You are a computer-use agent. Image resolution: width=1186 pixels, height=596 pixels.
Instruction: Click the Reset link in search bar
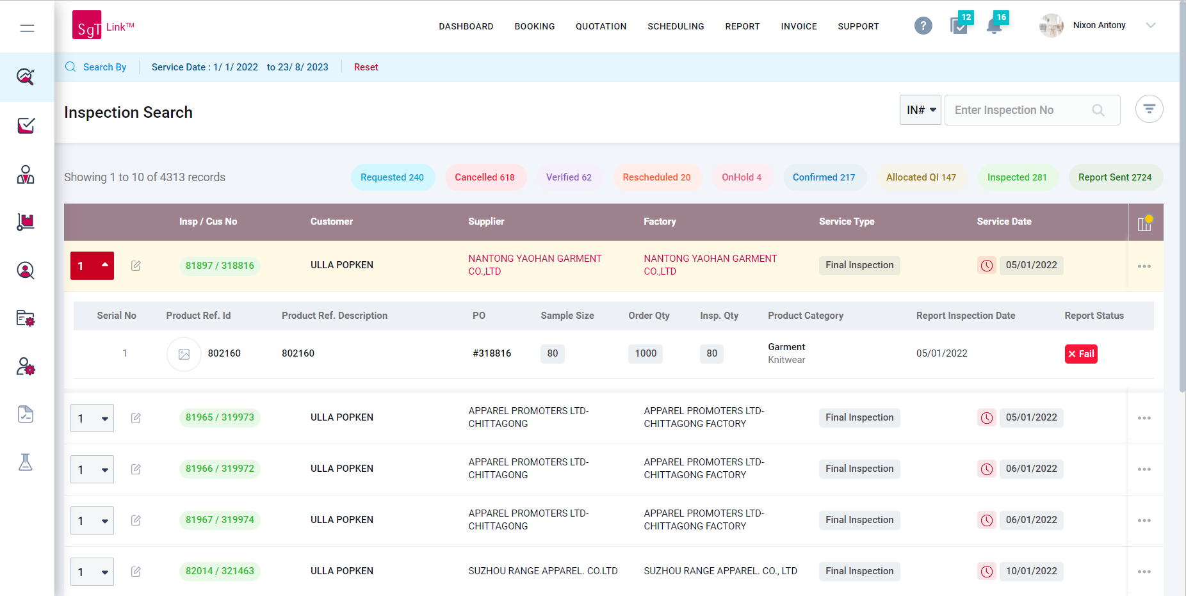[x=366, y=67]
